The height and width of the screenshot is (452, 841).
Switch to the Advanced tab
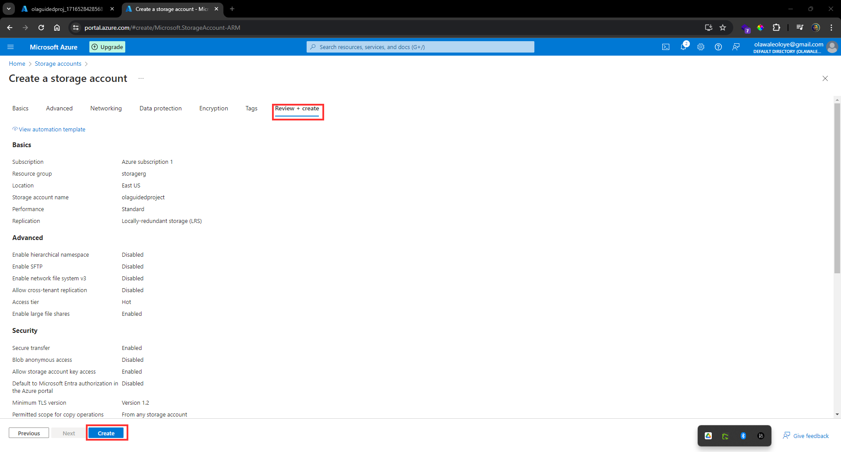click(59, 109)
